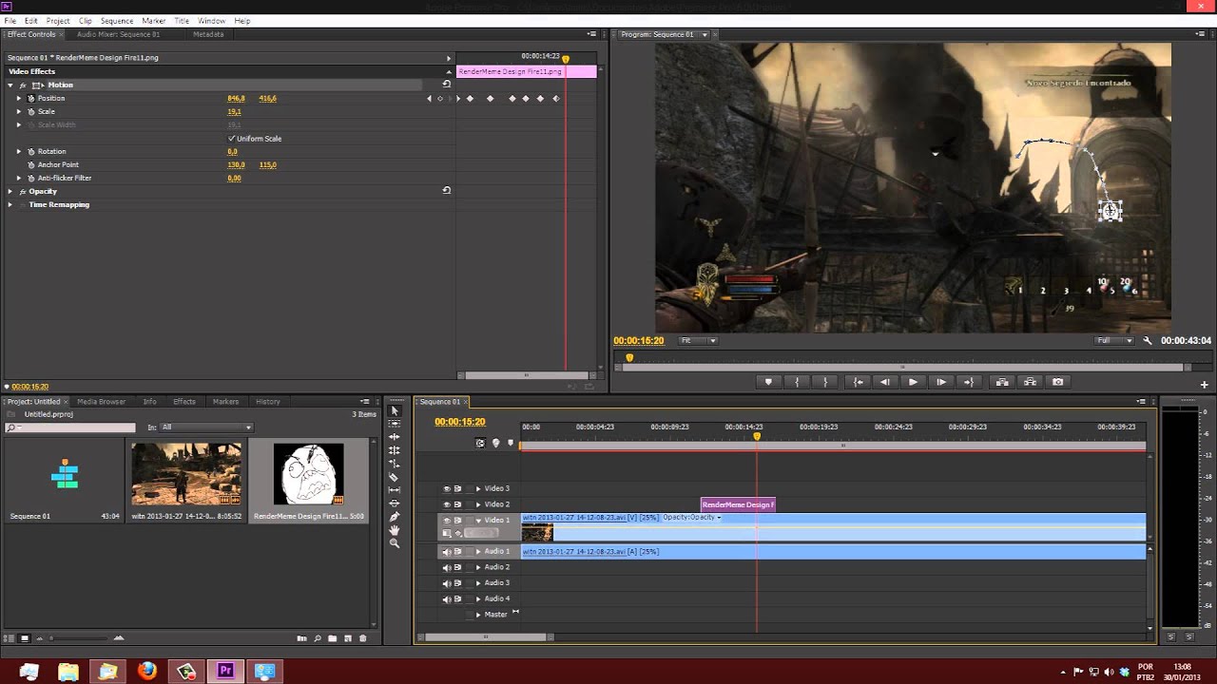The width and height of the screenshot is (1217, 684).
Task: Open the History tab
Action: 268,402
